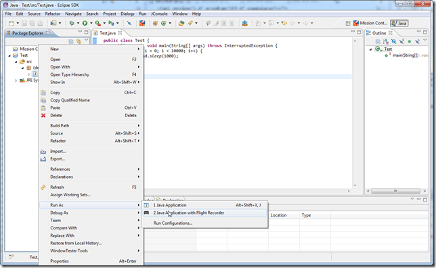Viewport: 436px width, 268px height.
Task: Open Run Configurations... from submenu
Action: (205, 223)
